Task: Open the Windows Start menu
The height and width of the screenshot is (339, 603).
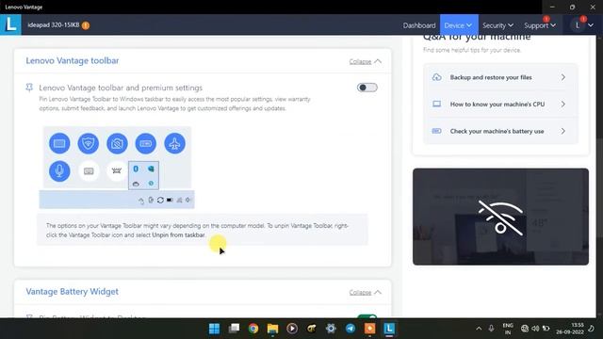Action: click(214, 329)
